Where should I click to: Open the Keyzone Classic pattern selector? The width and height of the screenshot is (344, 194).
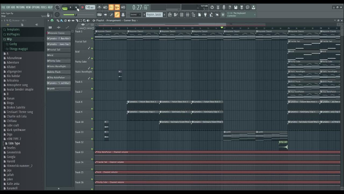click(x=154, y=15)
